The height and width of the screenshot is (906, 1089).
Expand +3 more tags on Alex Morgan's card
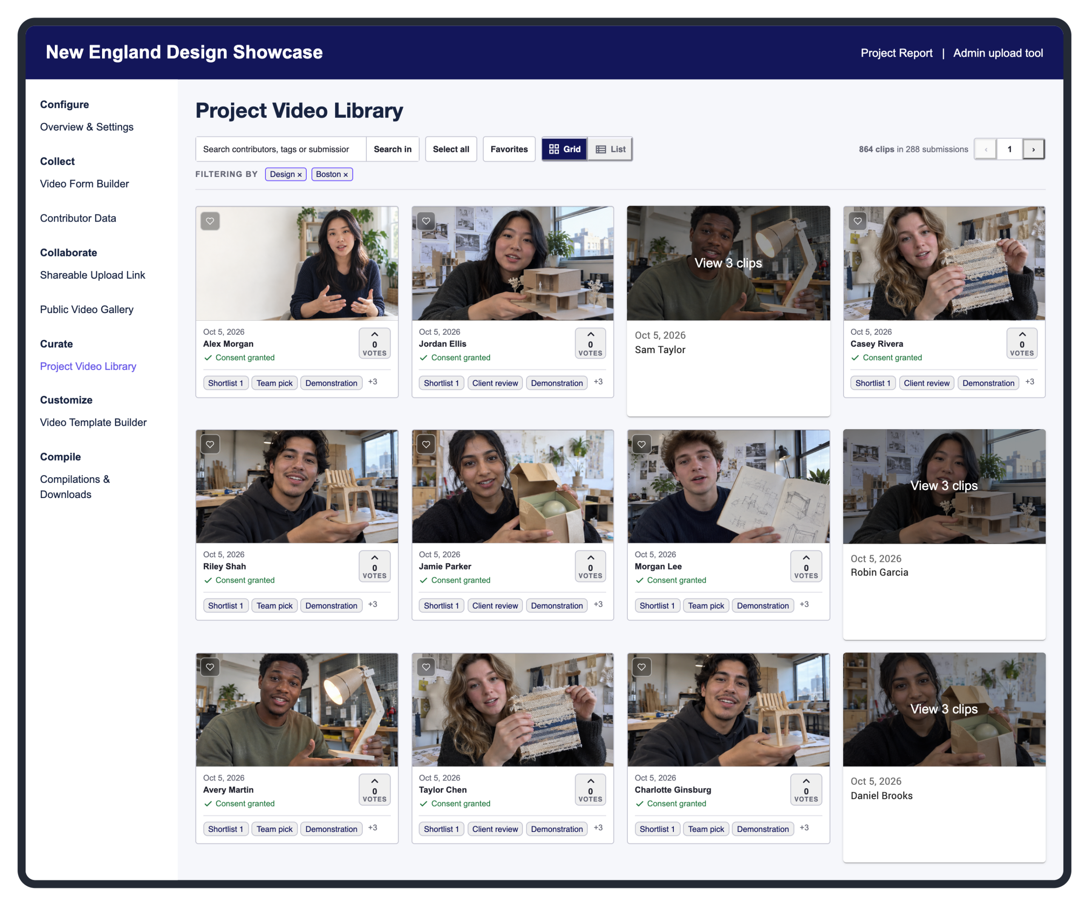tap(372, 382)
